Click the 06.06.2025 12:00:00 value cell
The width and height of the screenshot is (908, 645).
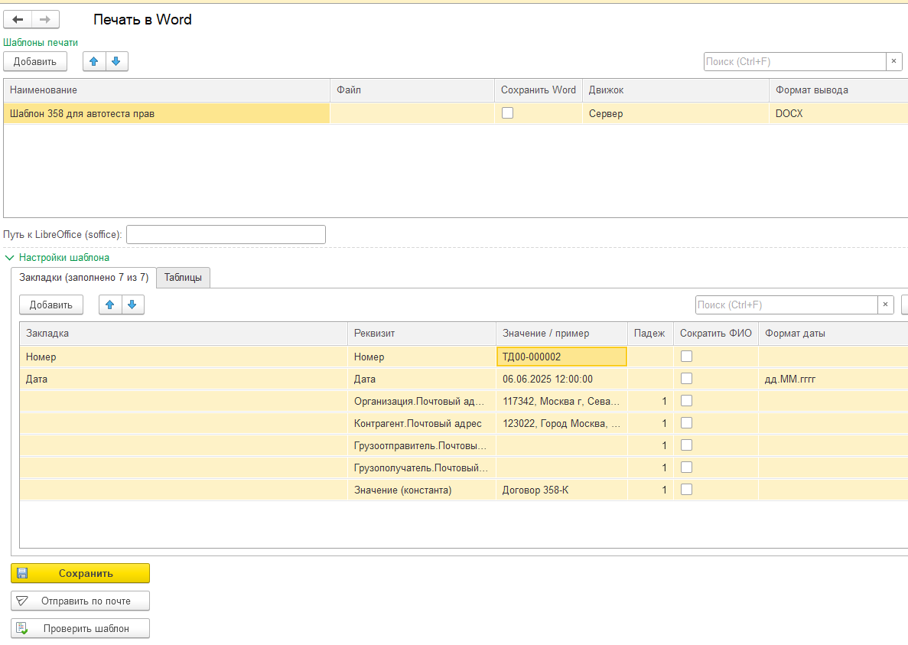pos(561,380)
